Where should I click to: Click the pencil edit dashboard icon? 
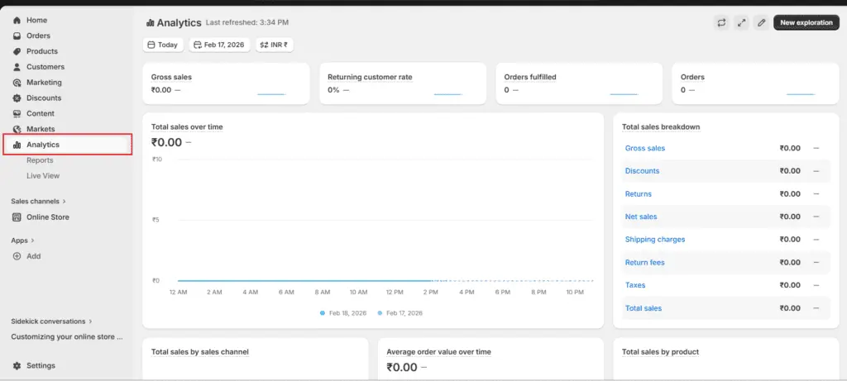click(761, 22)
